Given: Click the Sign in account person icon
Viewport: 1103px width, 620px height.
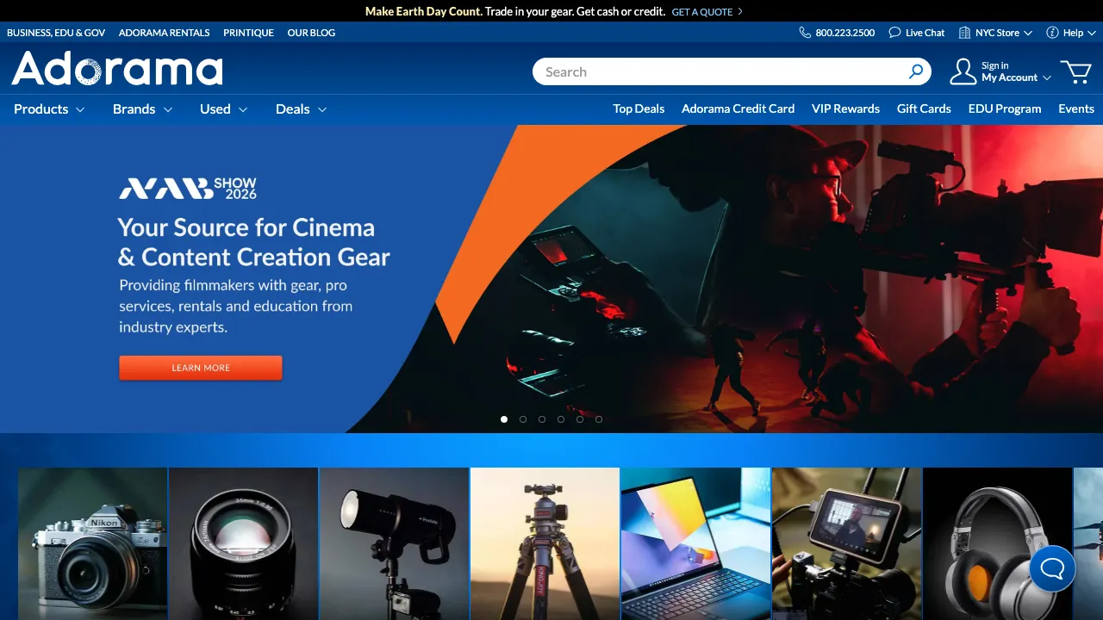Looking at the screenshot, I should 963,71.
